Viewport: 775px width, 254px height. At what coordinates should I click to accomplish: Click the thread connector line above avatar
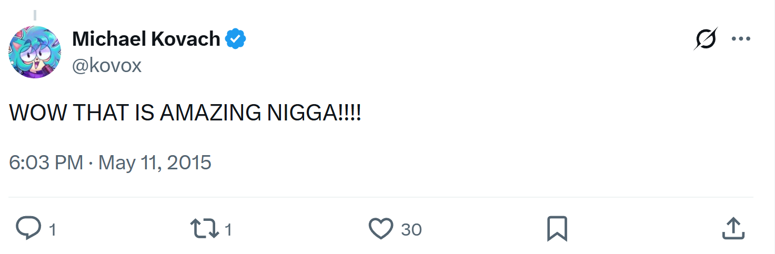click(35, 15)
